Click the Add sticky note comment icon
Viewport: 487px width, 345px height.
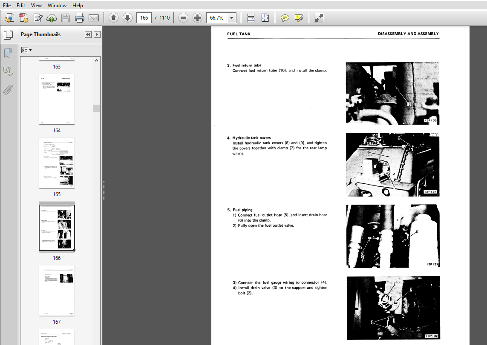(x=285, y=18)
